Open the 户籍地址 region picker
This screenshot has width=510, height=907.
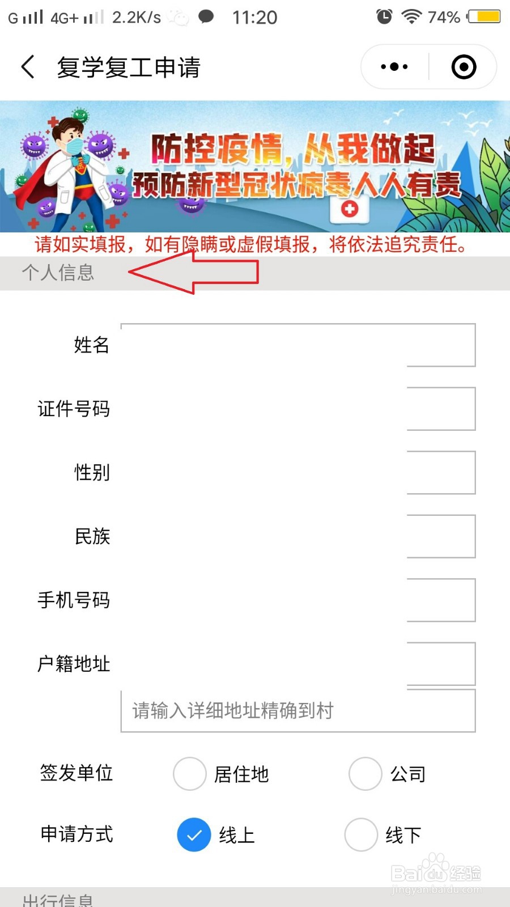(298, 663)
